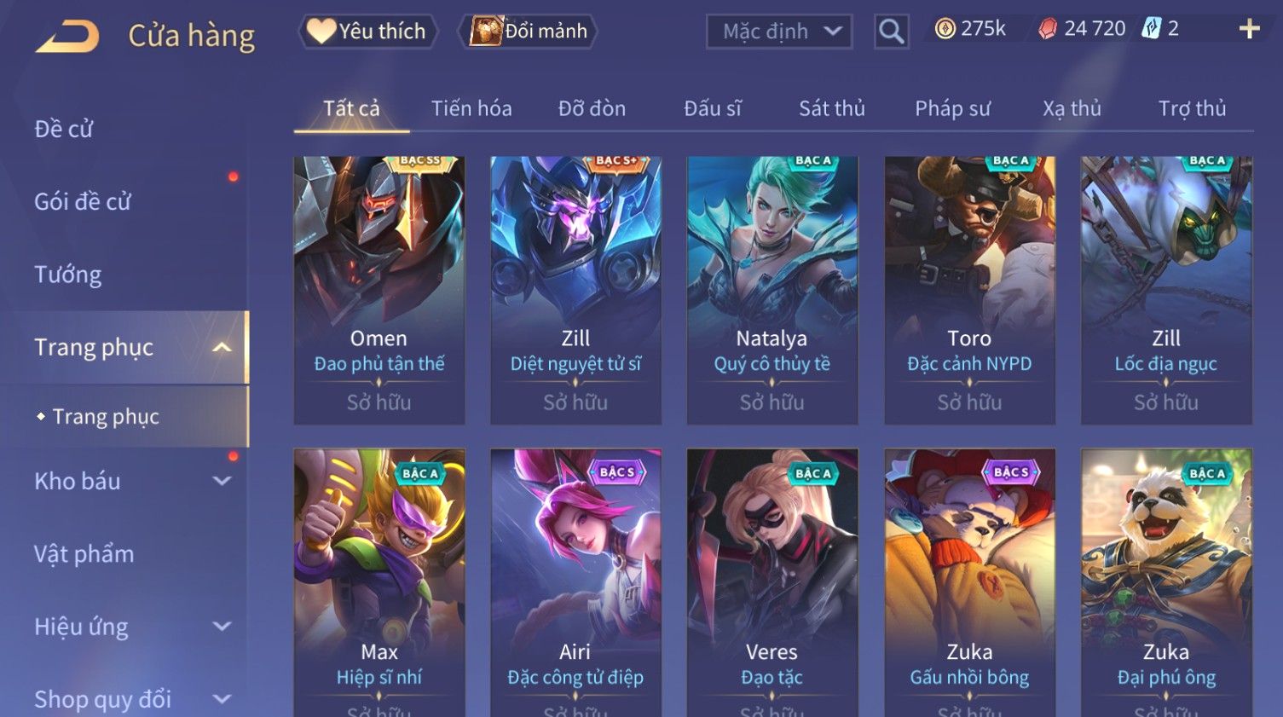1283x717 pixels.
Task: Select the Sát thủ tab
Action: [x=832, y=109]
